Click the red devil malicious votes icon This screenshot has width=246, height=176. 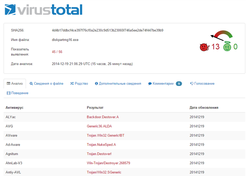coord(204,47)
